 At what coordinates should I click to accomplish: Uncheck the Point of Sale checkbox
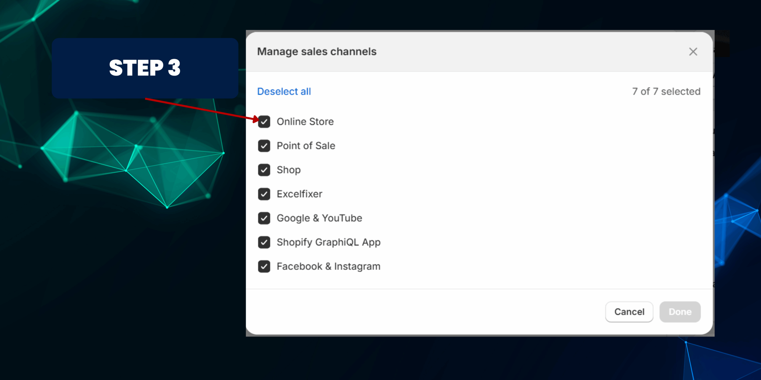(264, 146)
